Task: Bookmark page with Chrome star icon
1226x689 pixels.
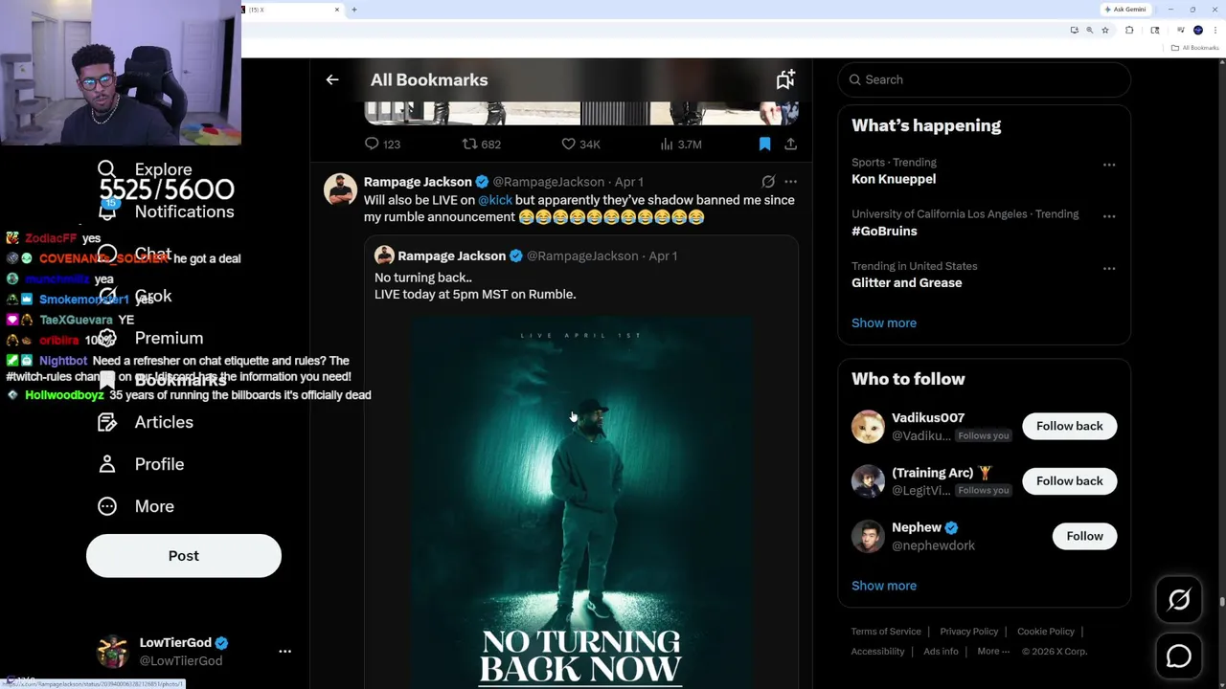Action: (1105, 30)
